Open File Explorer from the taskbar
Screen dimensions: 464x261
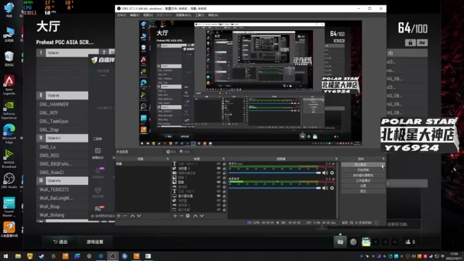click(x=18, y=256)
